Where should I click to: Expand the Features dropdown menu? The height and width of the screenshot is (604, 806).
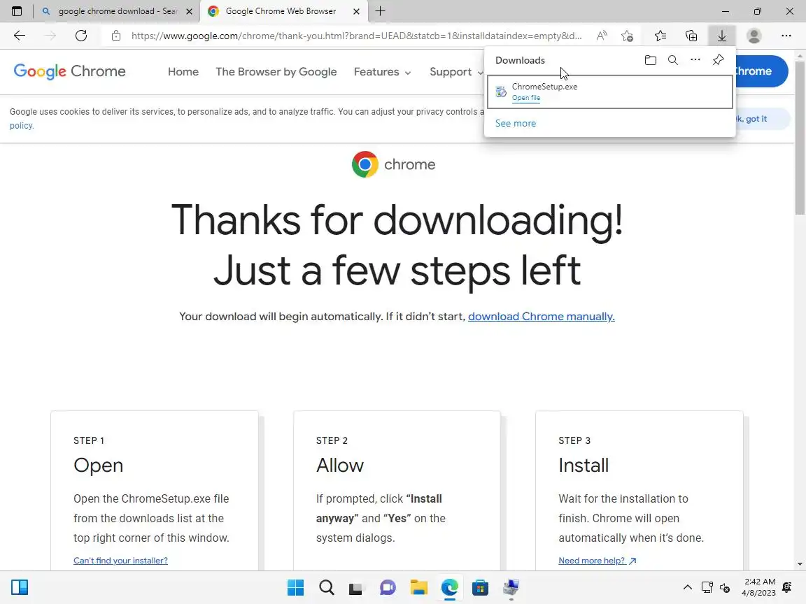pos(383,72)
